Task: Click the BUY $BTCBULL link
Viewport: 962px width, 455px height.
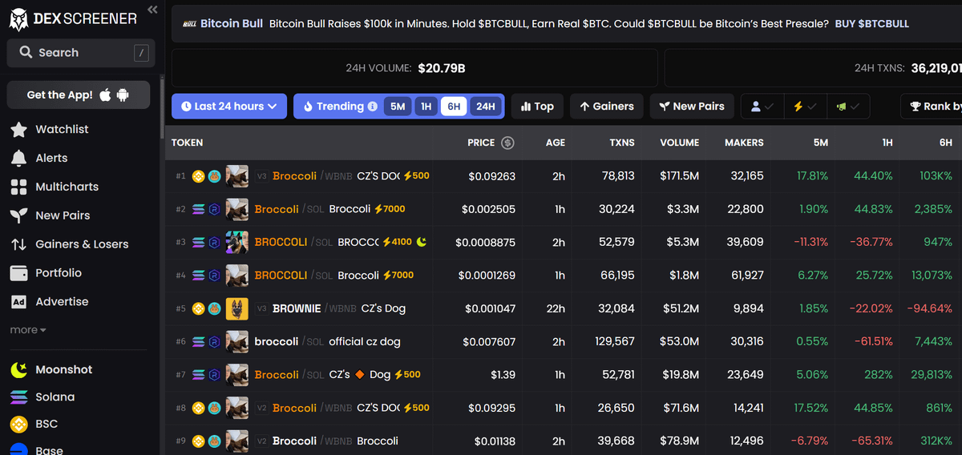Action: (x=871, y=24)
